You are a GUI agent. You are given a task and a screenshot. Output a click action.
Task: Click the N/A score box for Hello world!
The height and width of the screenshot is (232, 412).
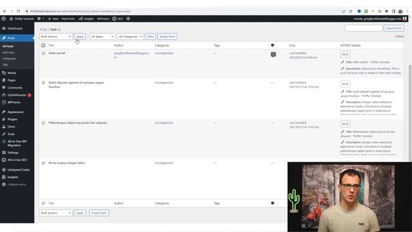345,54
